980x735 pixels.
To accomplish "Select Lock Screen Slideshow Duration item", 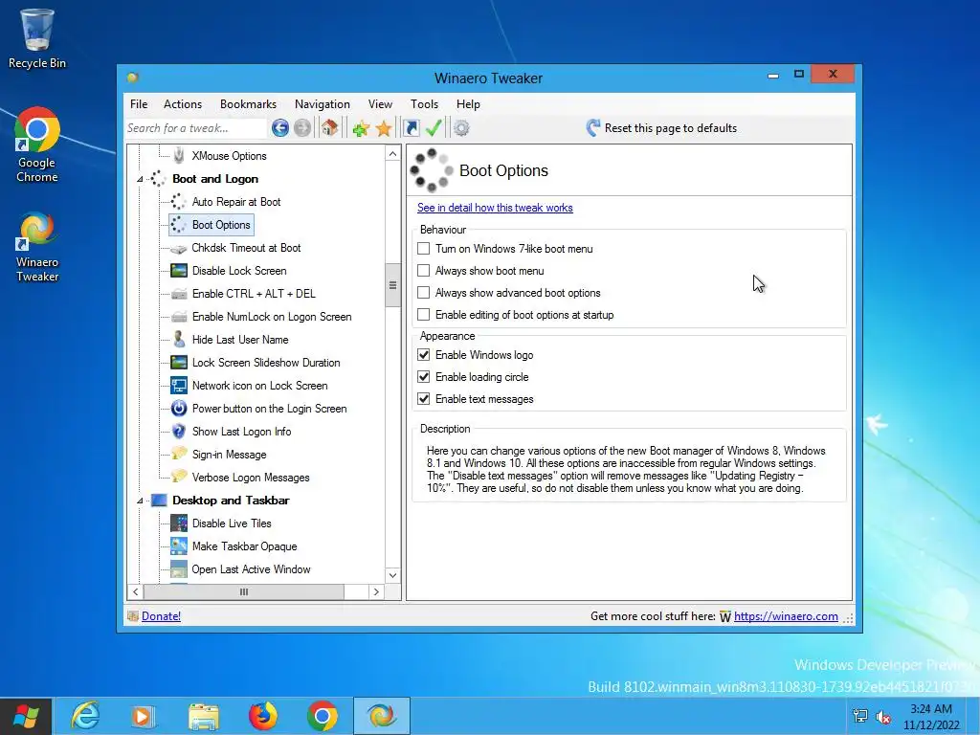I will click(266, 363).
